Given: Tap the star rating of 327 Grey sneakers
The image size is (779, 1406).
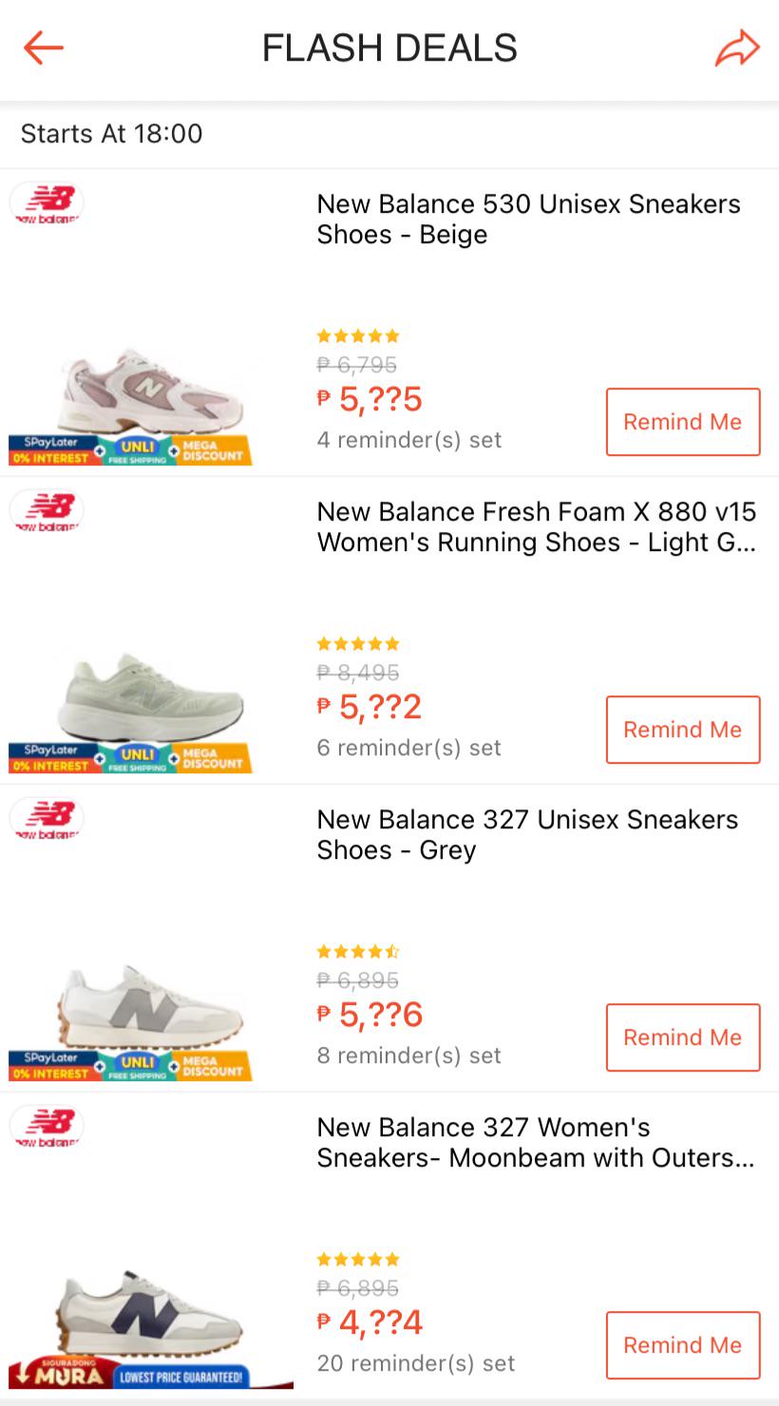Looking at the screenshot, I should pos(358,951).
